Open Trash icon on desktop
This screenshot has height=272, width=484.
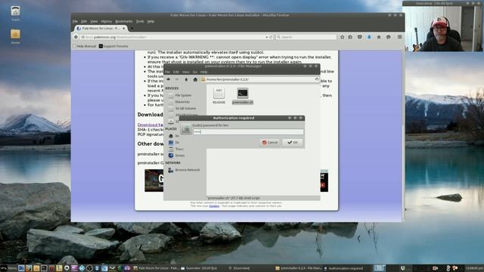(15, 14)
